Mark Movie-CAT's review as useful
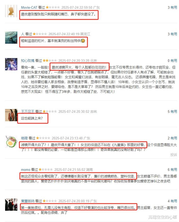Viewport: 179px width, 222px height. pos(174,7)
